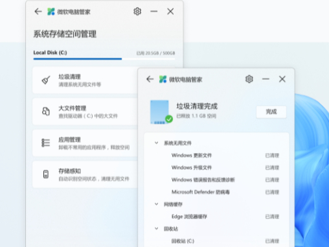Open settings gear in the cleanup complete window

click(x=249, y=79)
